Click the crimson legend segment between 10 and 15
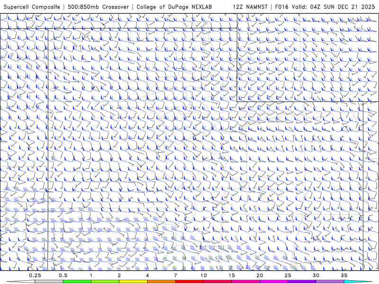Viewport: 379px width, 284px height. click(x=217, y=282)
